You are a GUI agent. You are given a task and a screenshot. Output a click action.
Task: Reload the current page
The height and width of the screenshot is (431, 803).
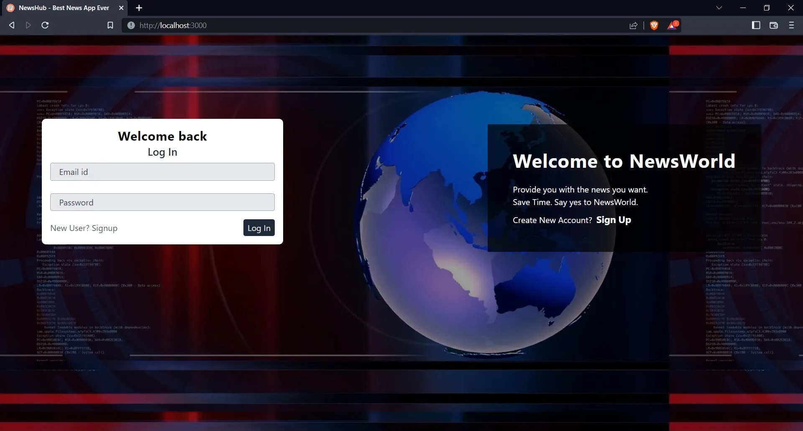pyautogui.click(x=45, y=25)
